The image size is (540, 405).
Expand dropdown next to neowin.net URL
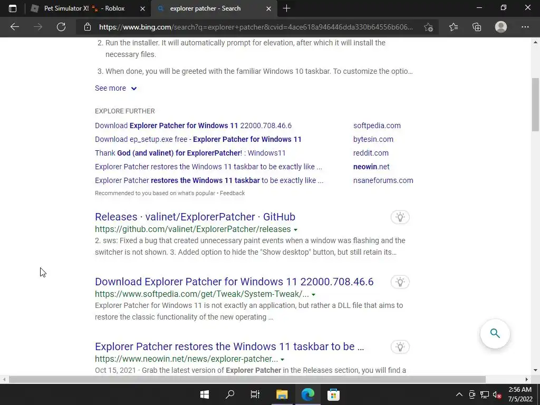pos(283,359)
